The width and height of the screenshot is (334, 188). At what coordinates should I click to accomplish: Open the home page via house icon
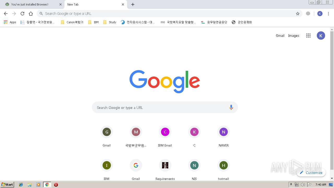coord(31,14)
